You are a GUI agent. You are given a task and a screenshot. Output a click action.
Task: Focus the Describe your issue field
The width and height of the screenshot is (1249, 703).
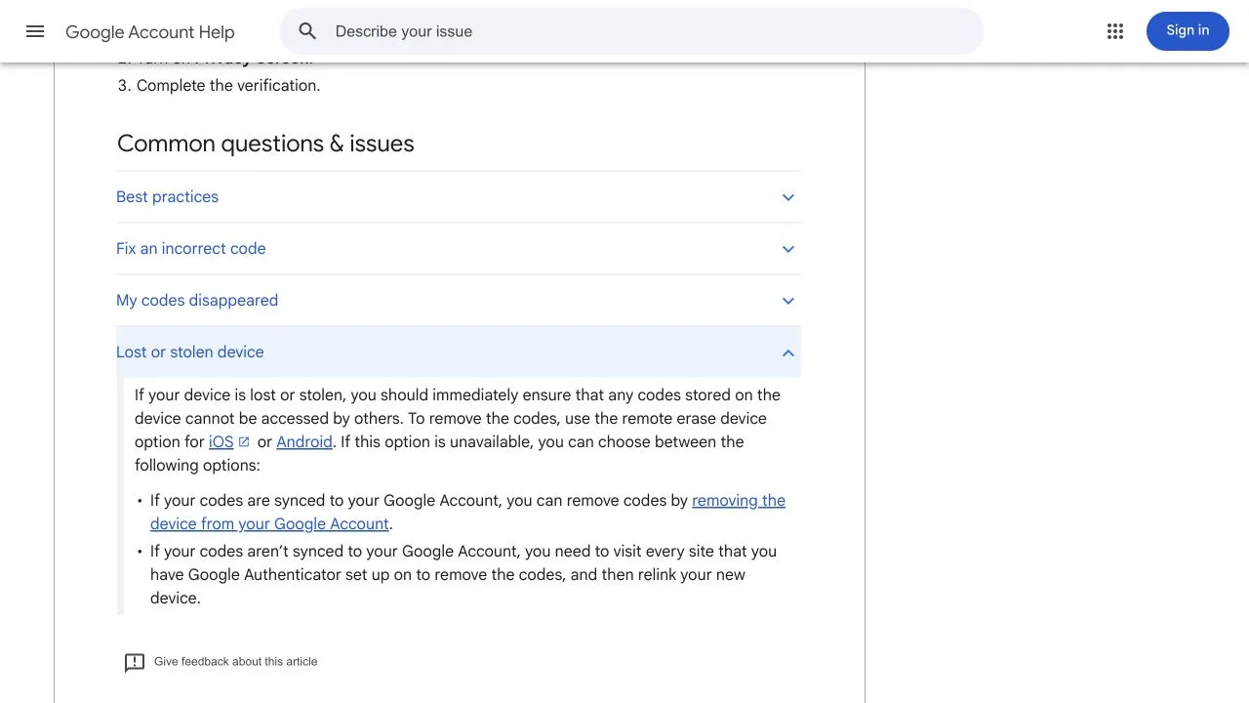[x=630, y=31]
